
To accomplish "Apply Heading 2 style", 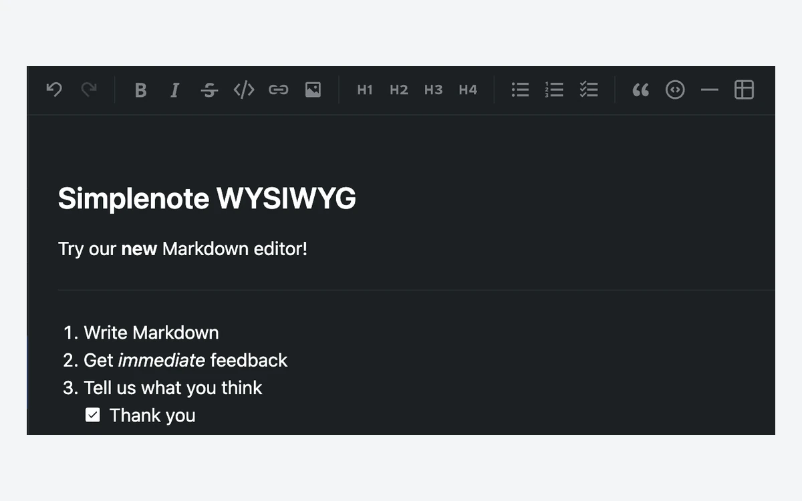I will tap(399, 90).
